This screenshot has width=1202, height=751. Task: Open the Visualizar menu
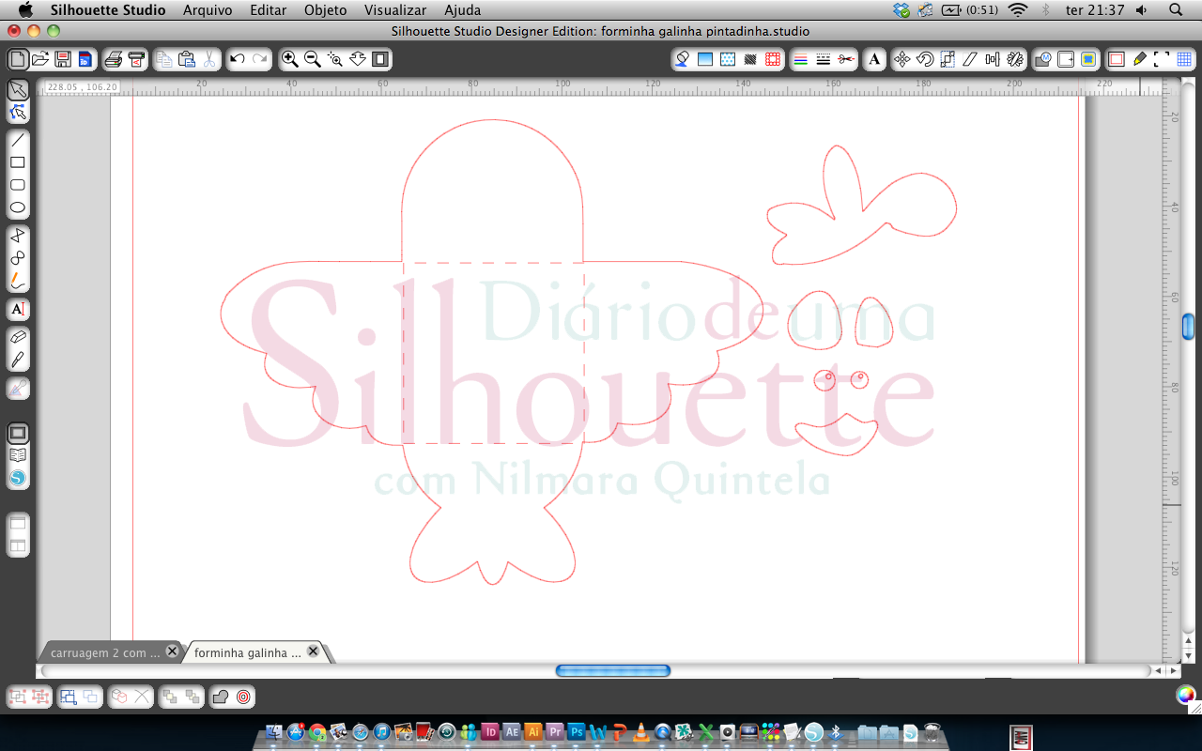pos(395,10)
